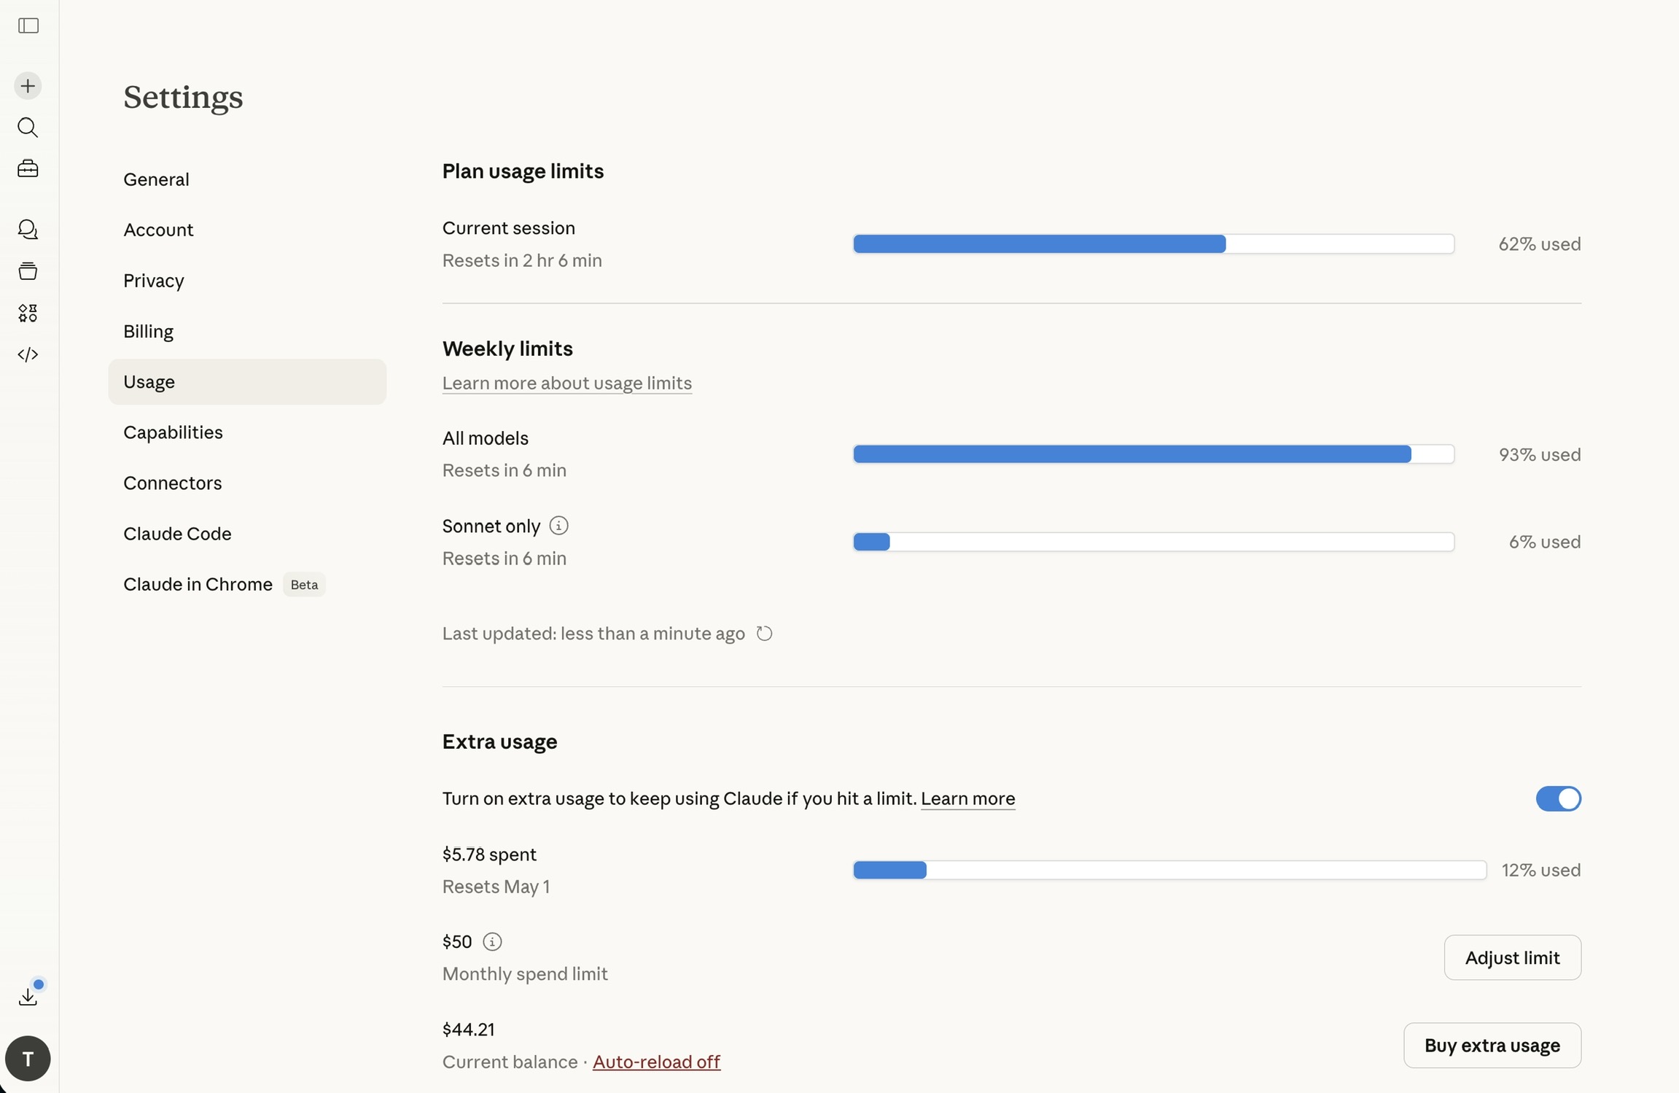This screenshot has height=1093, width=1679.
Task: Toggle the sidebar panel icon
Action: point(28,26)
